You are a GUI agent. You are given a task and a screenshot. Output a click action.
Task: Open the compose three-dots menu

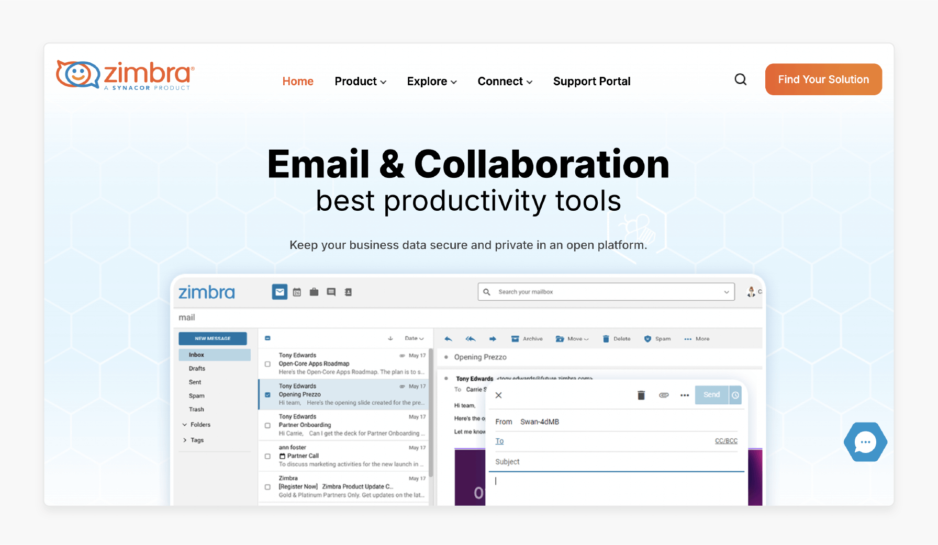[x=685, y=395]
